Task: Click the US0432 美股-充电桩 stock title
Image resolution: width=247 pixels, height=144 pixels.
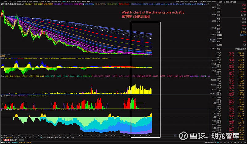Action: click(x=227, y=2)
